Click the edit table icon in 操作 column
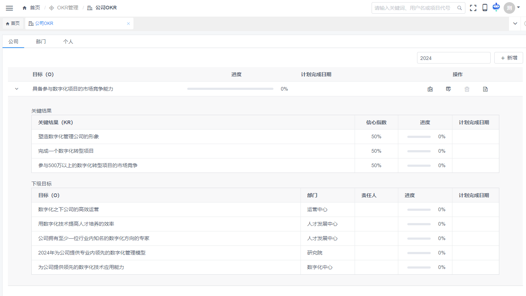Image resolution: width=526 pixels, height=296 pixels. coord(448,89)
